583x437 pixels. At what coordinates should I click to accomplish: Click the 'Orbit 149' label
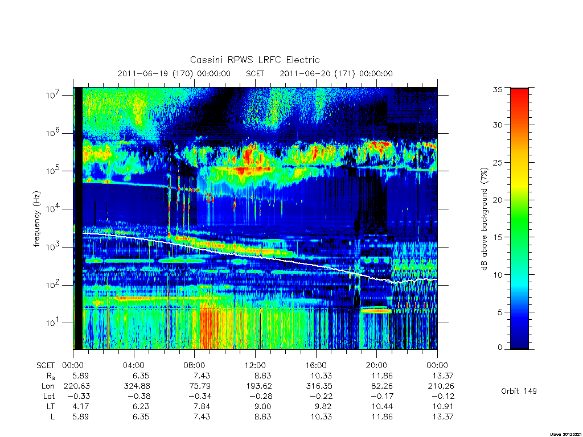[519, 391]
